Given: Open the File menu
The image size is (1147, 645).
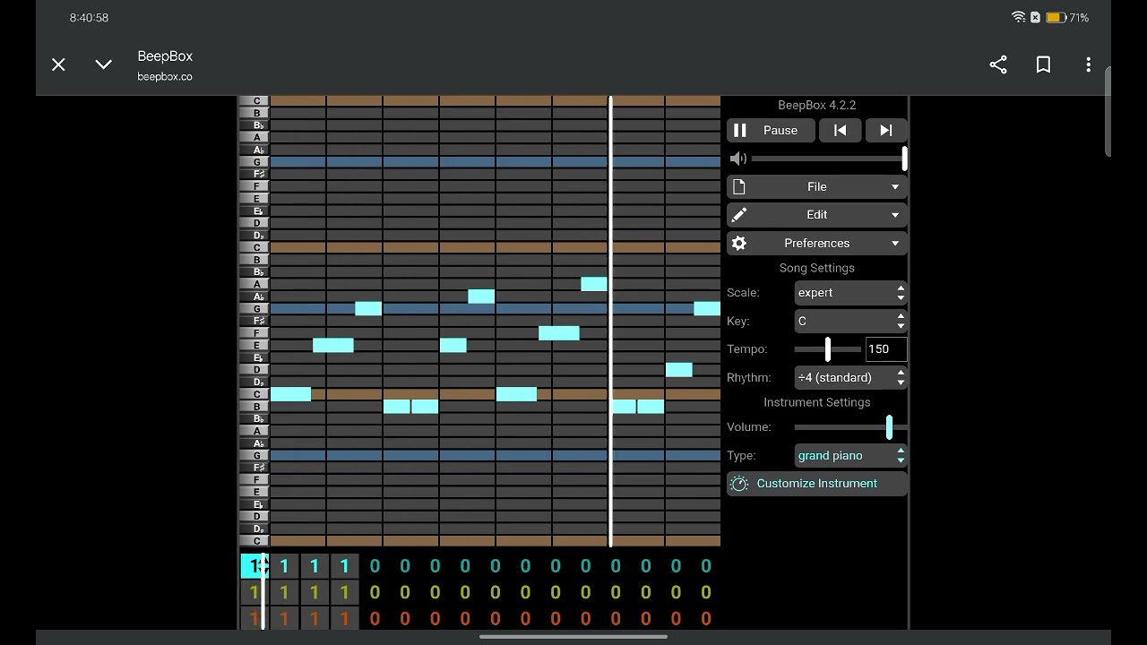Looking at the screenshot, I should pyautogui.click(x=817, y=187).
